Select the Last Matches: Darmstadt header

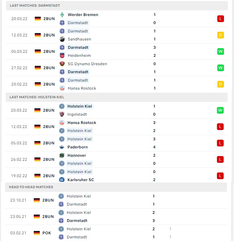[117, 6]
